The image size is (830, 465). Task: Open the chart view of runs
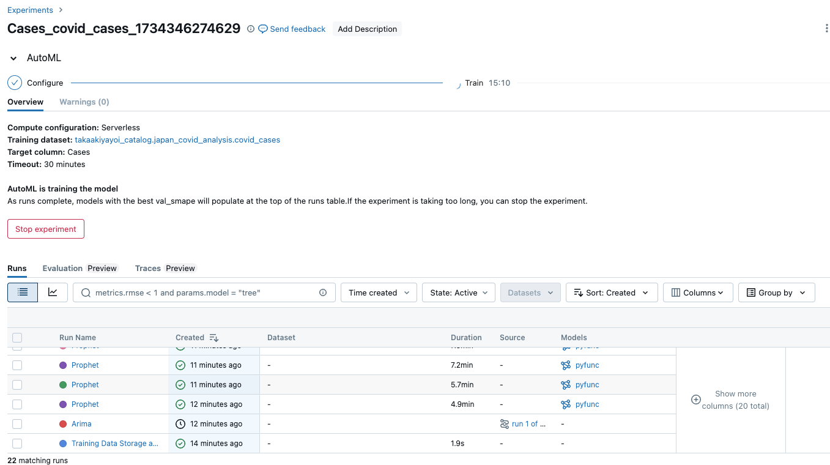[x=53, y=292]
